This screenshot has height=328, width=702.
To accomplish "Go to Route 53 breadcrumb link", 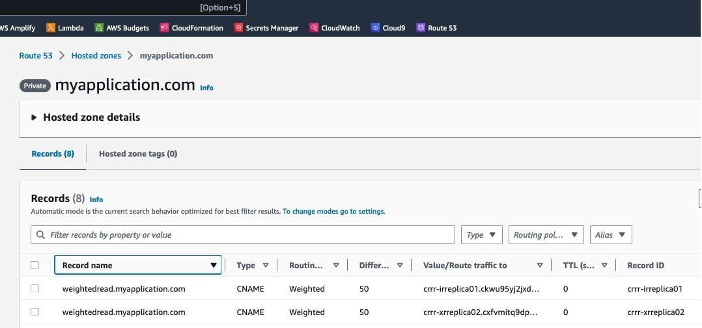I will click(36, 56).
